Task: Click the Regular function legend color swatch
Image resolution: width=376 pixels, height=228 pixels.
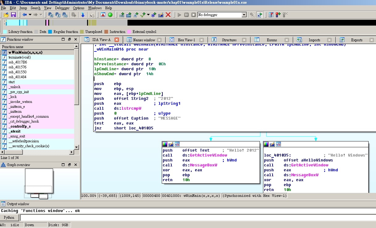Action: [50, 32]
